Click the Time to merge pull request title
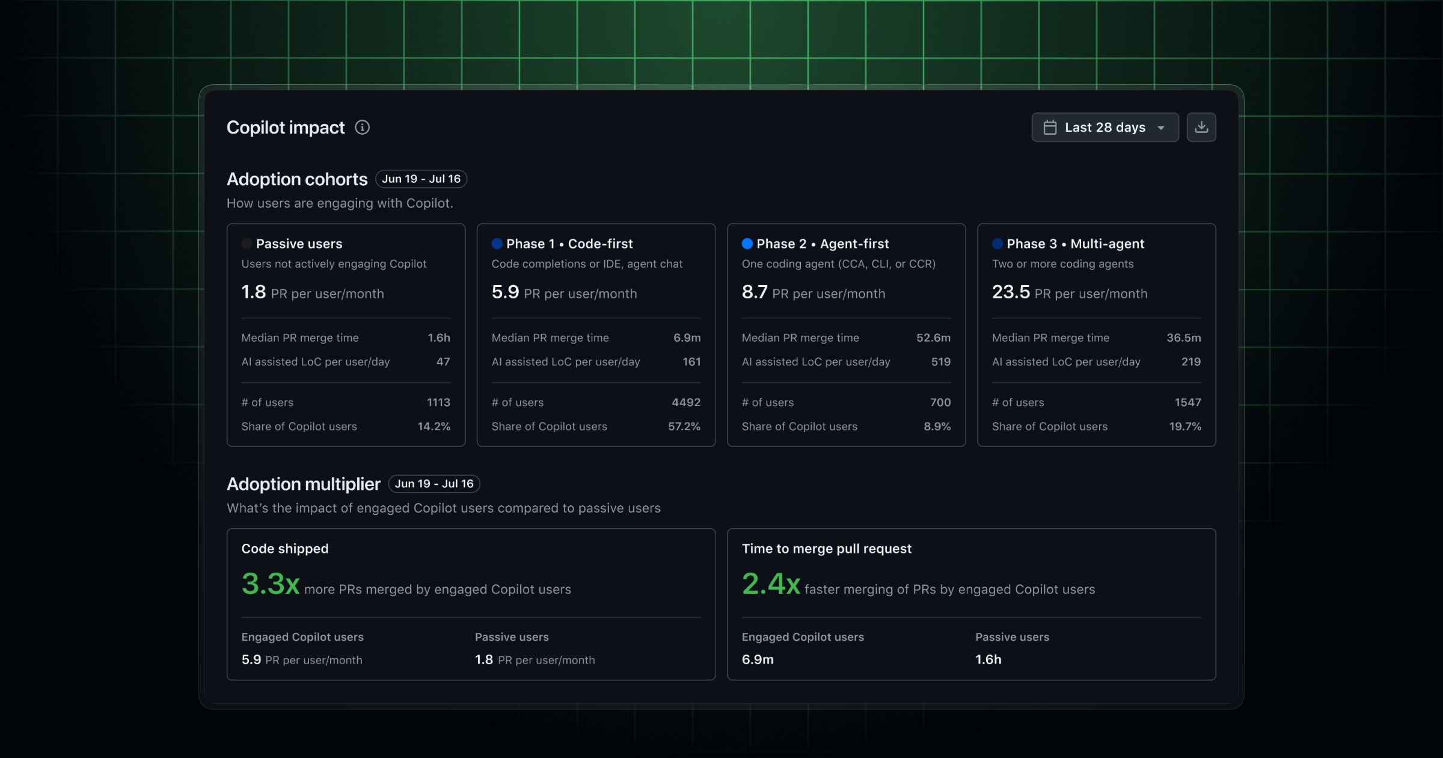Image resolution: width=1443 pixels, height=758 pixels. coord(827,549)
